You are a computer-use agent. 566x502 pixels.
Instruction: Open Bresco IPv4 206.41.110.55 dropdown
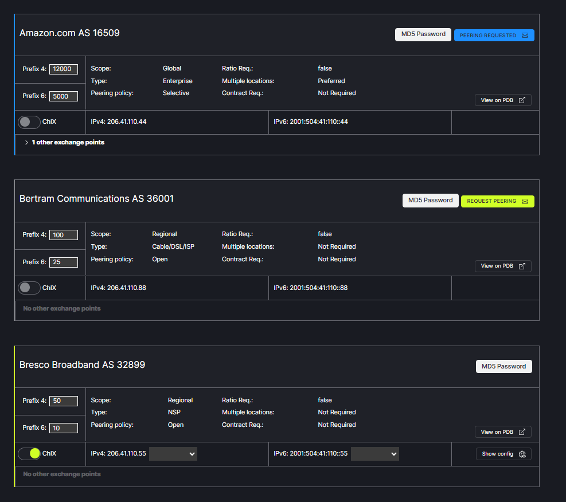point(173,454)
